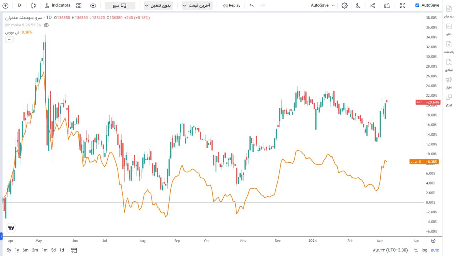Image resolution: width=455 pixels, height=256 pixels.
Task: Open the go-to-date calendar
Action: (74, 250)
